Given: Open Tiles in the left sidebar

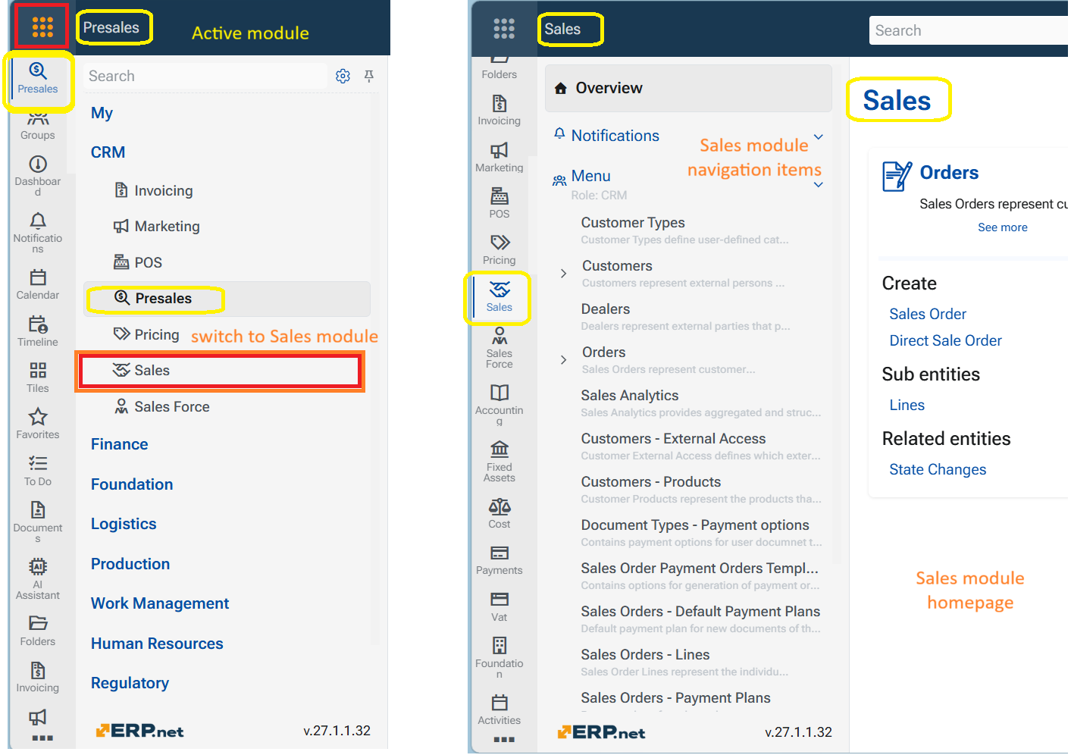Looking at the screenshot, I should pyautogui.click(x=38, y=377).
